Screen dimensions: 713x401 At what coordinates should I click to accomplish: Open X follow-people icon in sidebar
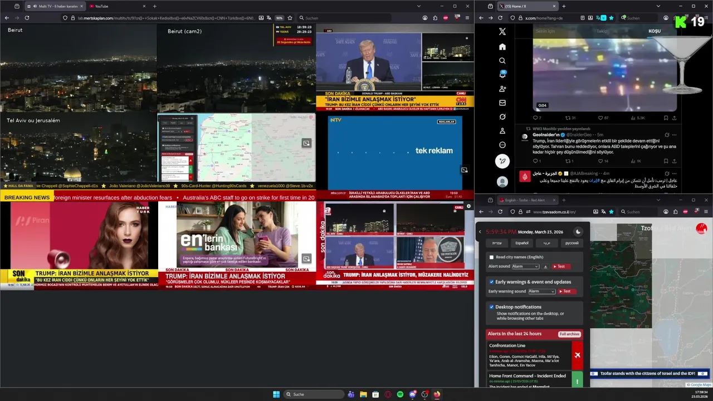click(x=502, y=89)
